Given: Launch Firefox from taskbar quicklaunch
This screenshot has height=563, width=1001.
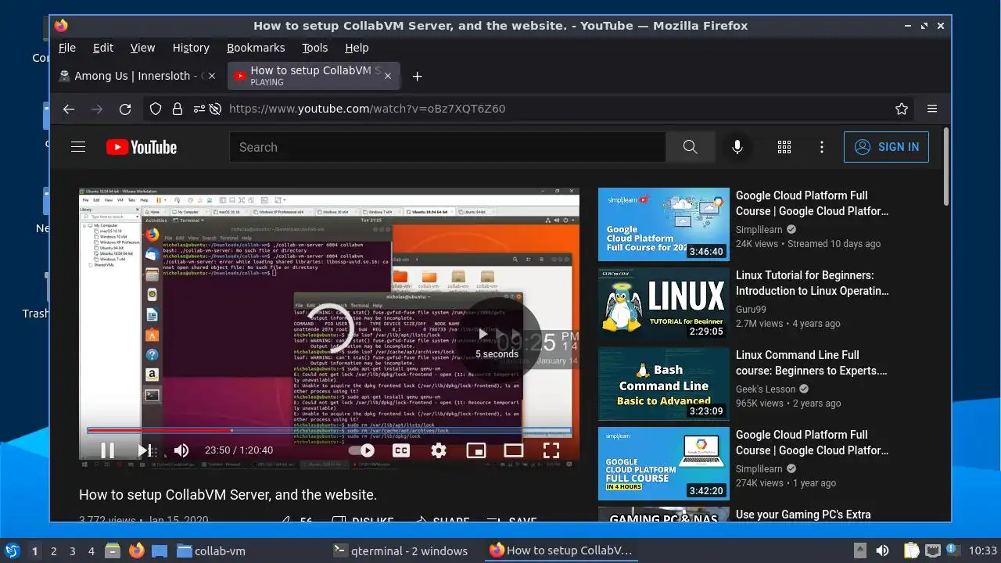Looking at the screenshot, I should 136,550.
